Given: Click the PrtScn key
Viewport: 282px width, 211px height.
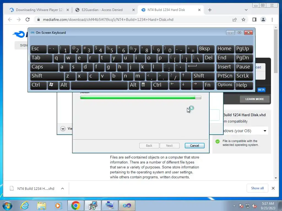Looking at the screenshot, I should [225, 76].
